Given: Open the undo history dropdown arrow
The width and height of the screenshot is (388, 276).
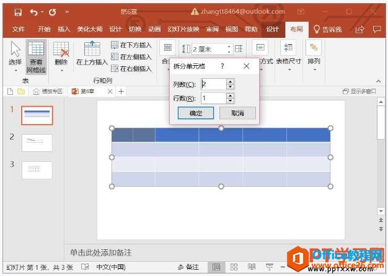Looking at the screenshot, I should (x=42, y=12).
